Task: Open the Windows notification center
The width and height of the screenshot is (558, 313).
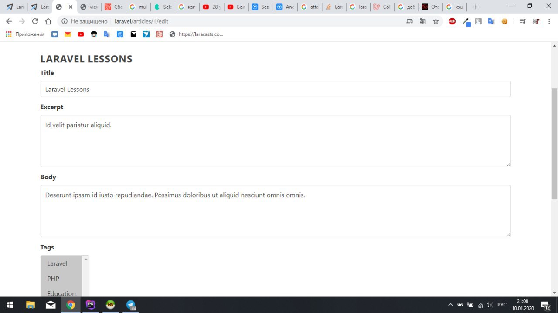Action: click(545, 305)
